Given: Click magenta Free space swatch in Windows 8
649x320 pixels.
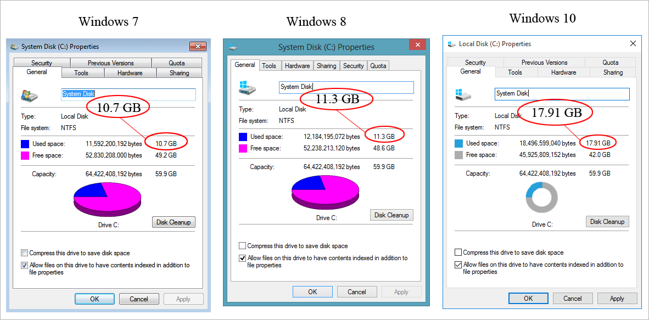Looking at the screenshot, I should pyautogui.click(x=243, y=148).
